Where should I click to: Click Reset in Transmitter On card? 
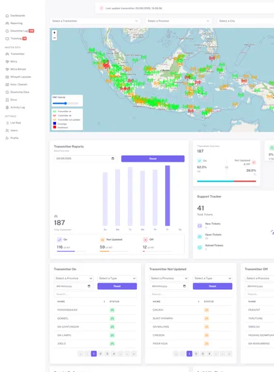point(117,286)
